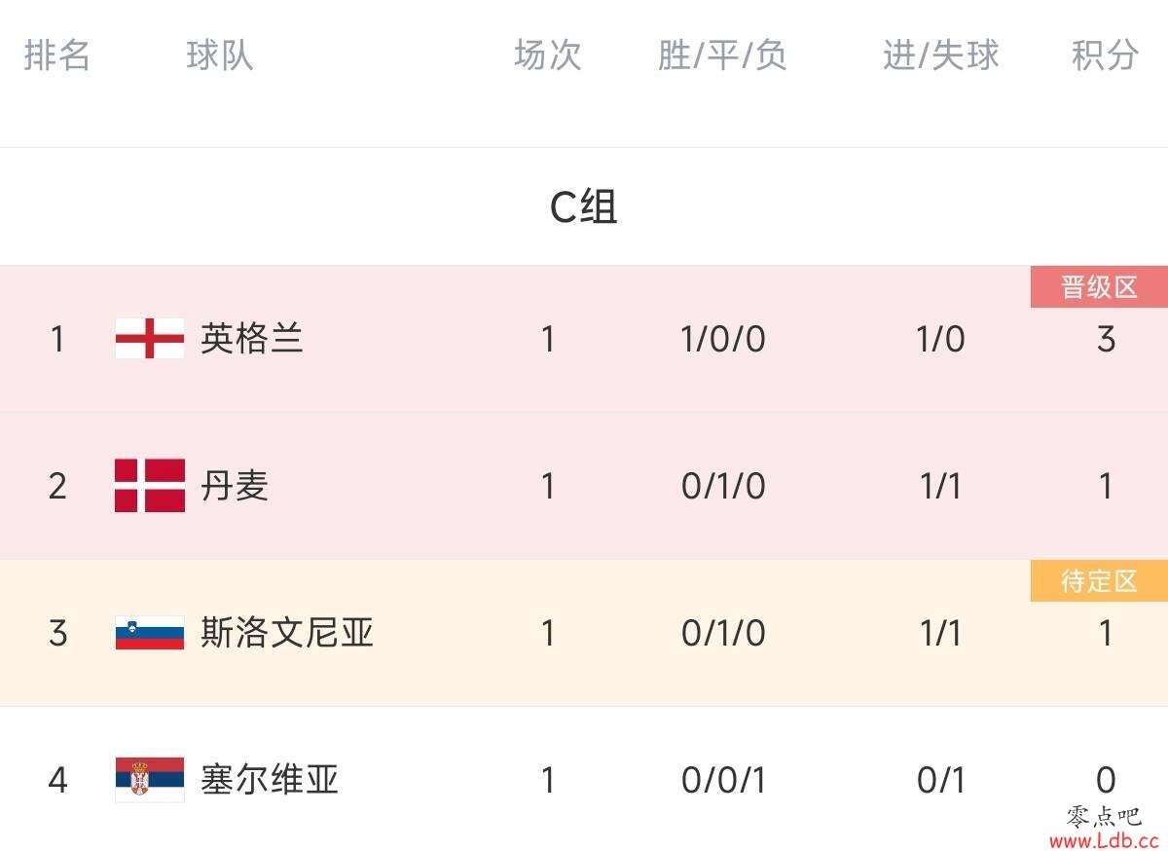
Task: Sort by 积分 column header
Action: click(1105, 55)
